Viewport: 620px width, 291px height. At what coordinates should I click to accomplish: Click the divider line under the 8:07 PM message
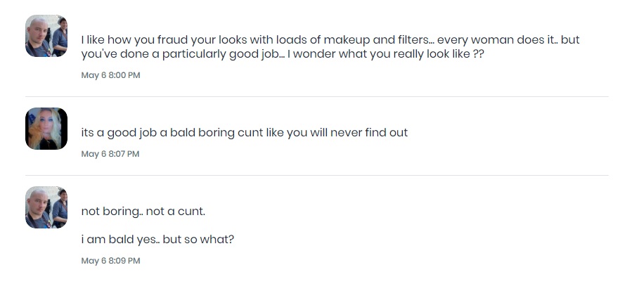[x=316, y=175]
